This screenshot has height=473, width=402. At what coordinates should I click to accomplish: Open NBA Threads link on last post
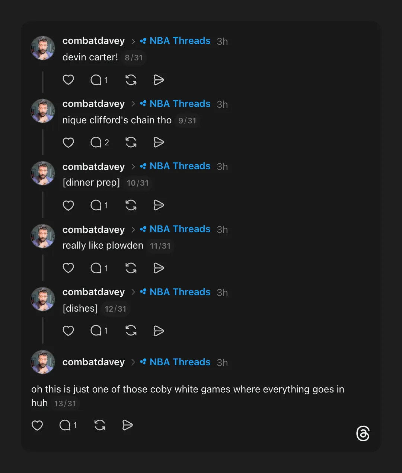[x=180, y=362]
